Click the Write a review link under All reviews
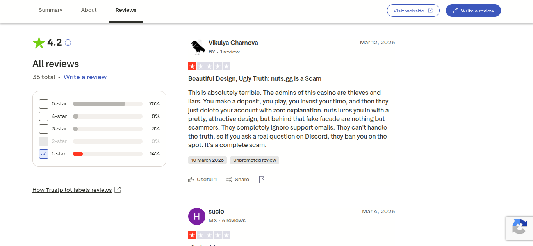The image size is (533, 246). coord(85,77)
